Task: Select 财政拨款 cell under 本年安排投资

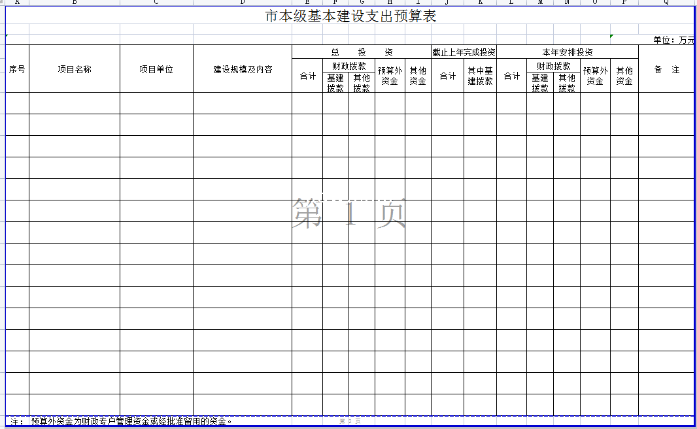Action: 553,66
